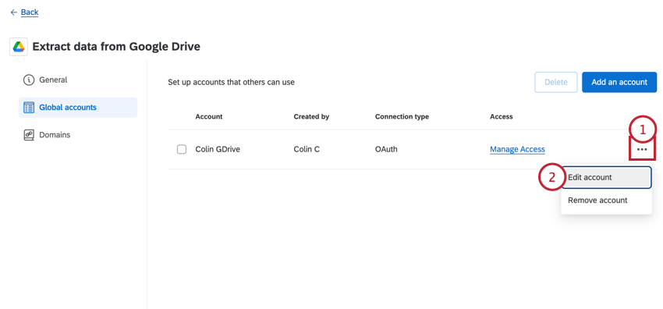Click the Access column header

[x=501, y=117]
